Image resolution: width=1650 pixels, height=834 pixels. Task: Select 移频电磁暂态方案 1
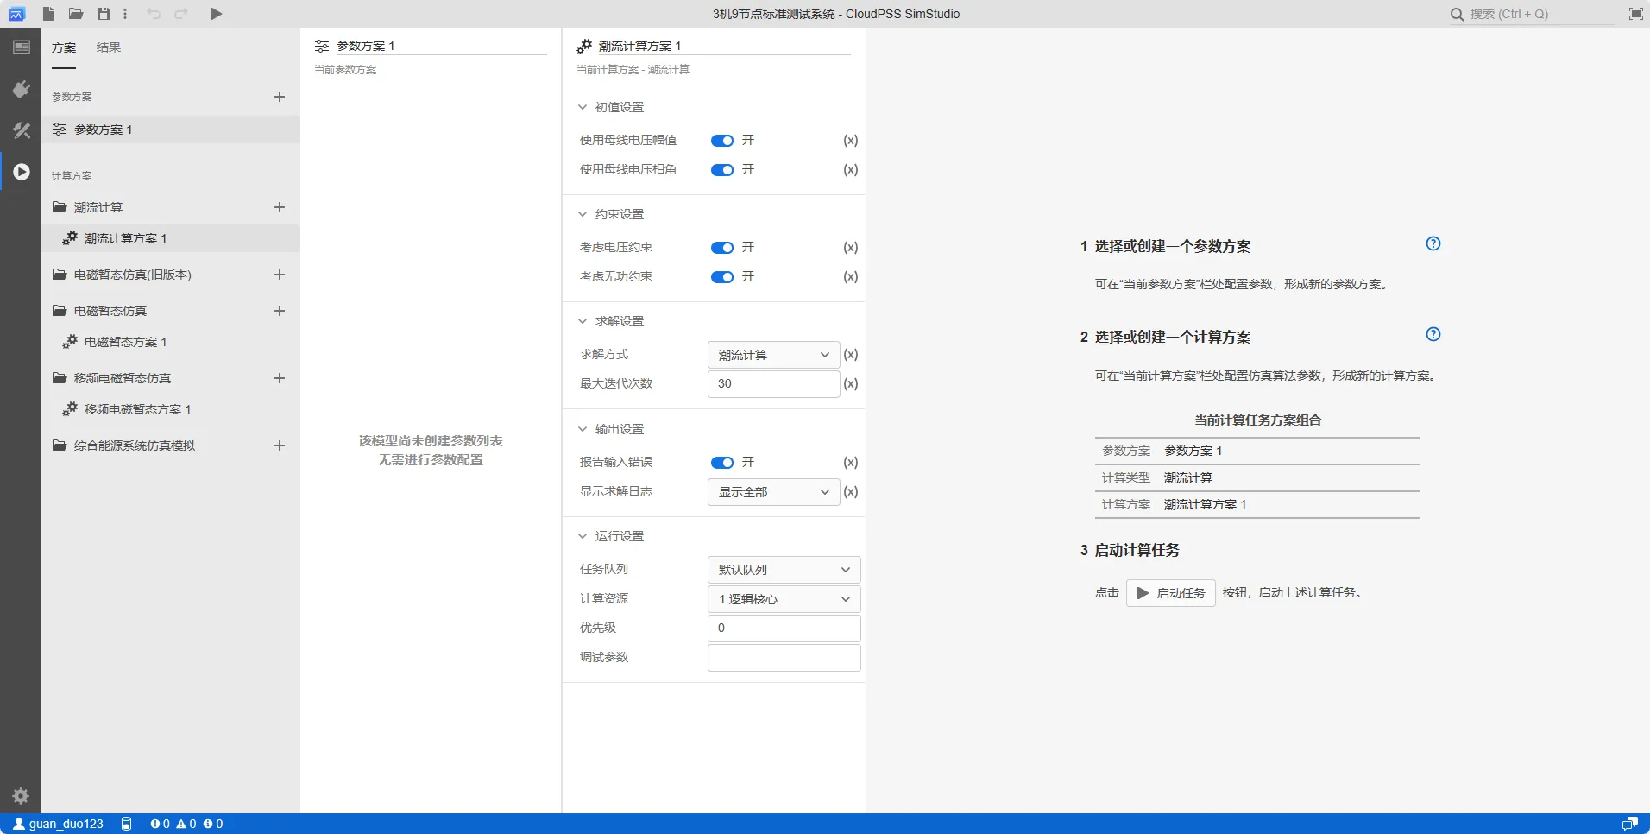click(171, 409)
